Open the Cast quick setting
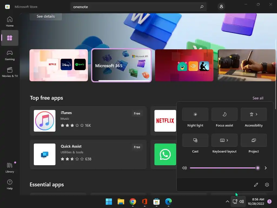Image resolution: width=277 pixels, height=208 pixels. [x=195, y=140]
